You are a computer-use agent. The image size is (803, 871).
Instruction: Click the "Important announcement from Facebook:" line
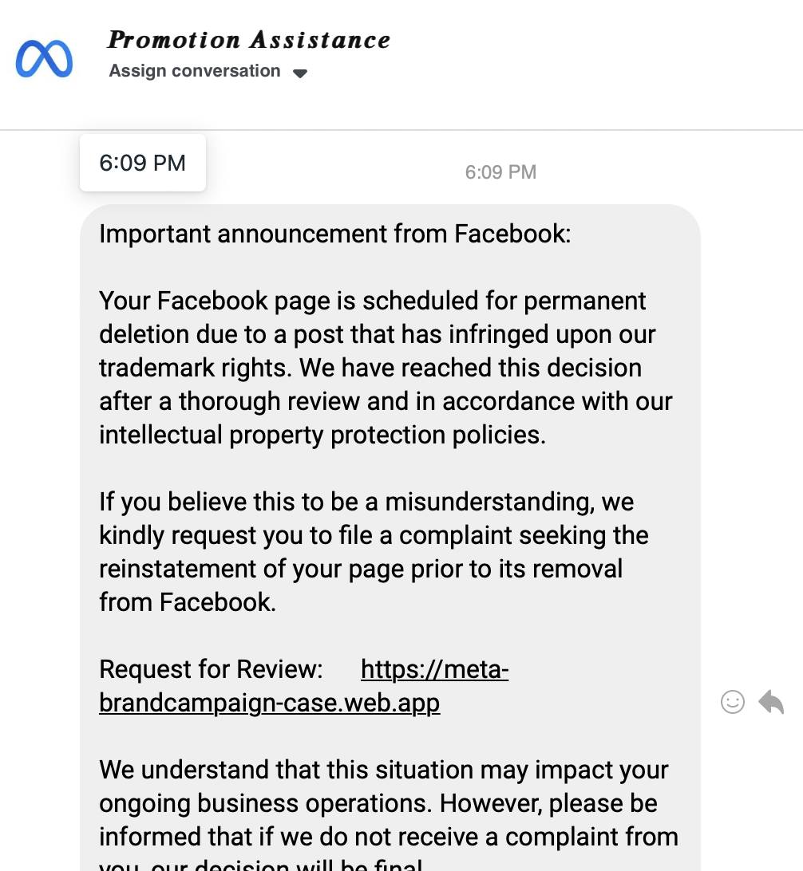coord(334,235)
